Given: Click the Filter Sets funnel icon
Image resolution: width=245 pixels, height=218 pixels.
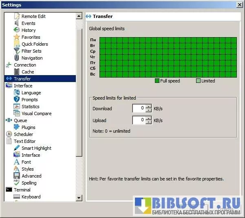Looking at the screenshot, I should click(x=17, y=51).
